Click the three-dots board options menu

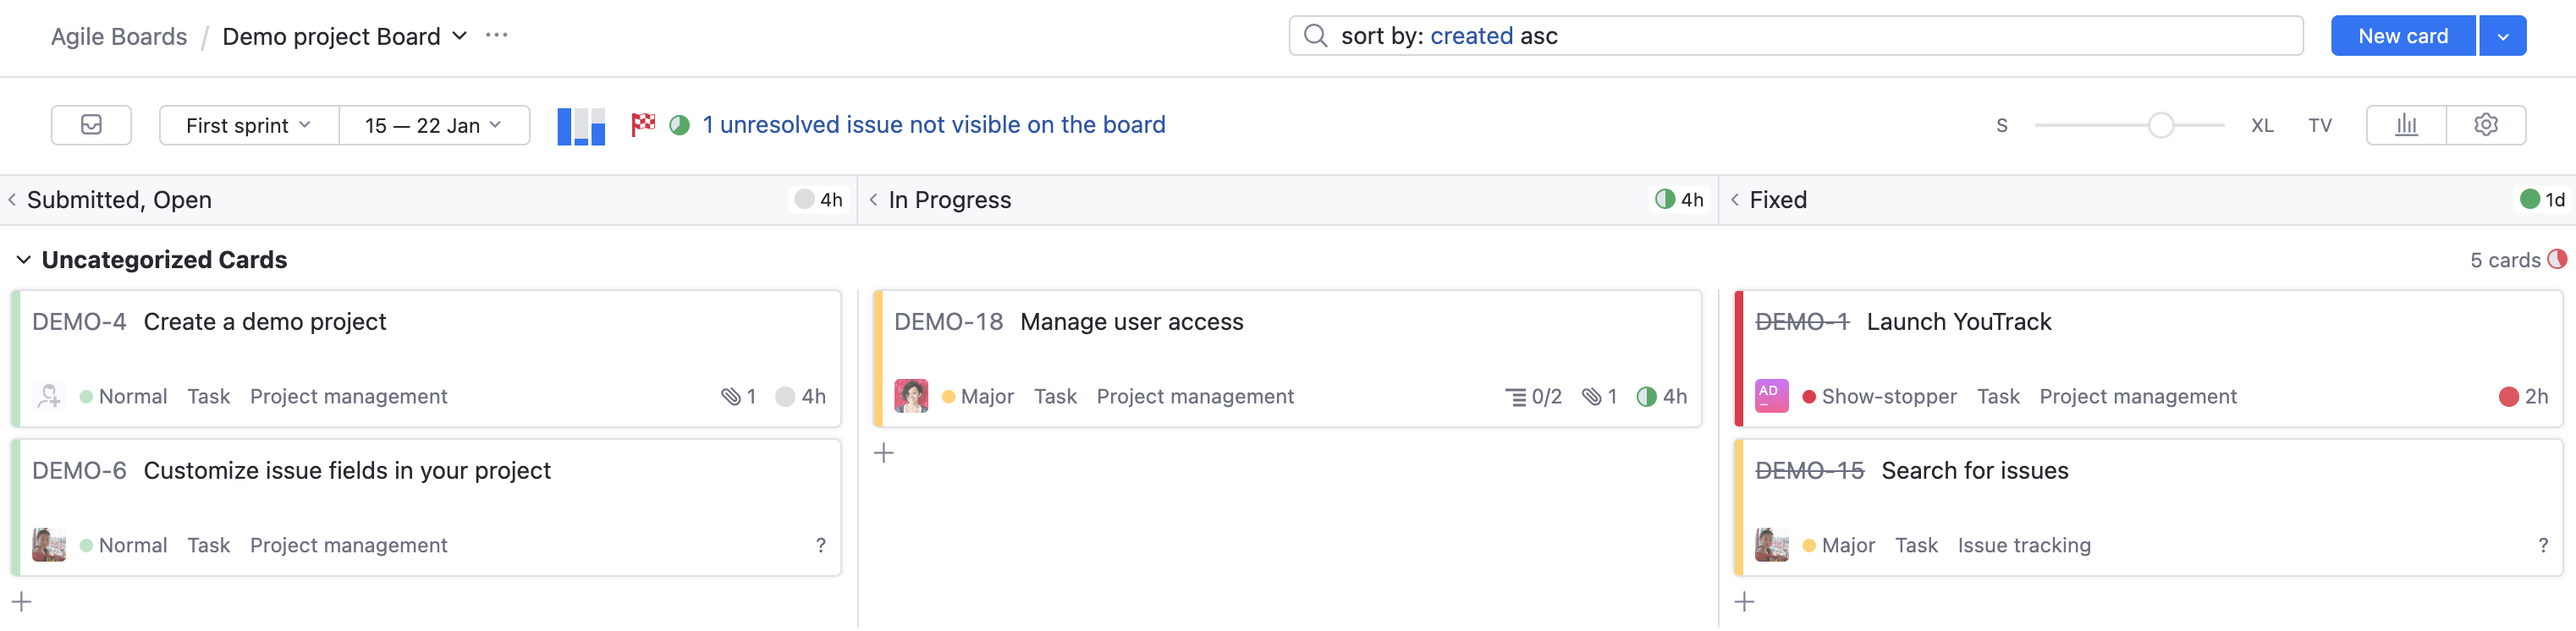pos(496,36)
